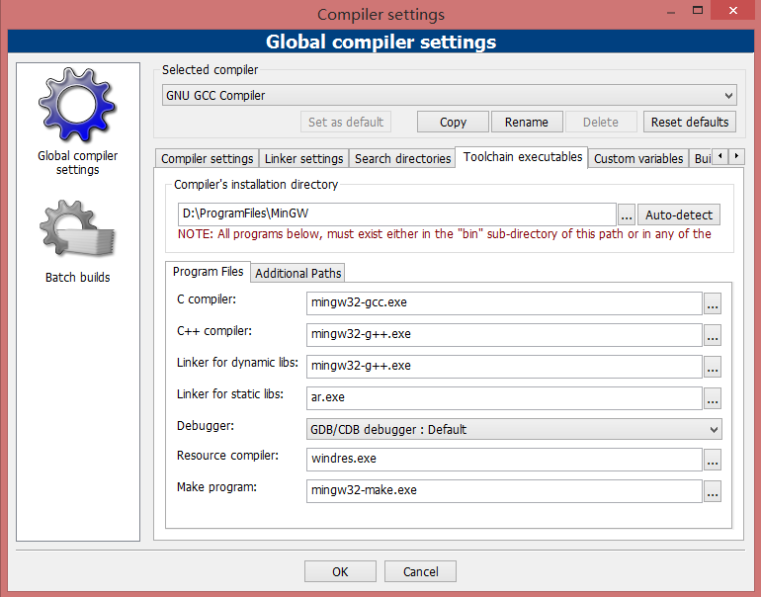Click "Compiler's installation directory" group label
Image resolution: width=761 pixels, height=597 pixels.
tap(256, 185)
